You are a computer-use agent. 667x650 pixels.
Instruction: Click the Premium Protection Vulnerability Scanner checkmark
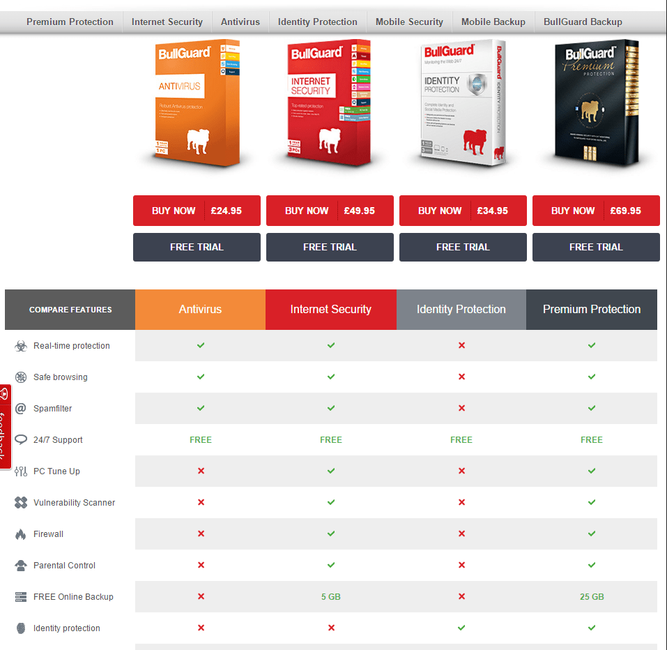click(x=592, y=502)
